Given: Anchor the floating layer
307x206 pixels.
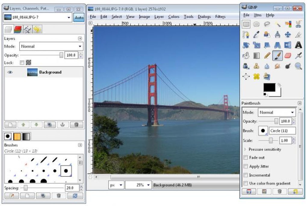Looking at the screenshot, I should 63,125.
